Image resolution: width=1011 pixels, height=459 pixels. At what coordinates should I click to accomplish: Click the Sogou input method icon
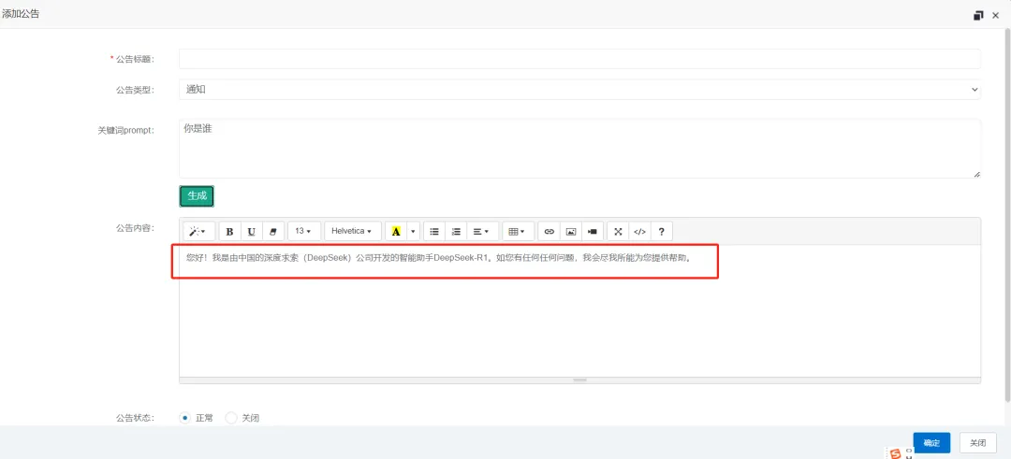coord(895,453)
